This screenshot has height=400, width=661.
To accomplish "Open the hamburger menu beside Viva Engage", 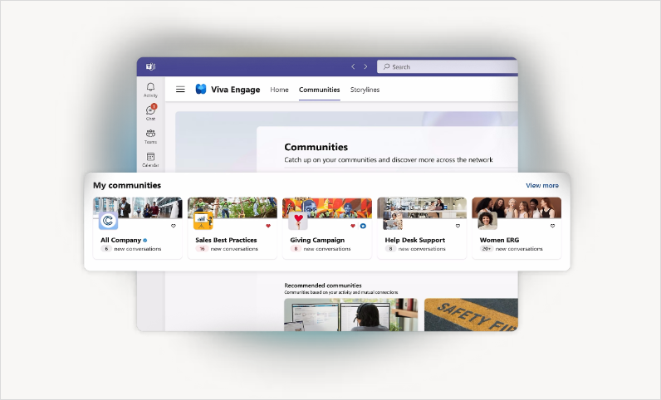I will pyautogui.click(x=180, y=90).
